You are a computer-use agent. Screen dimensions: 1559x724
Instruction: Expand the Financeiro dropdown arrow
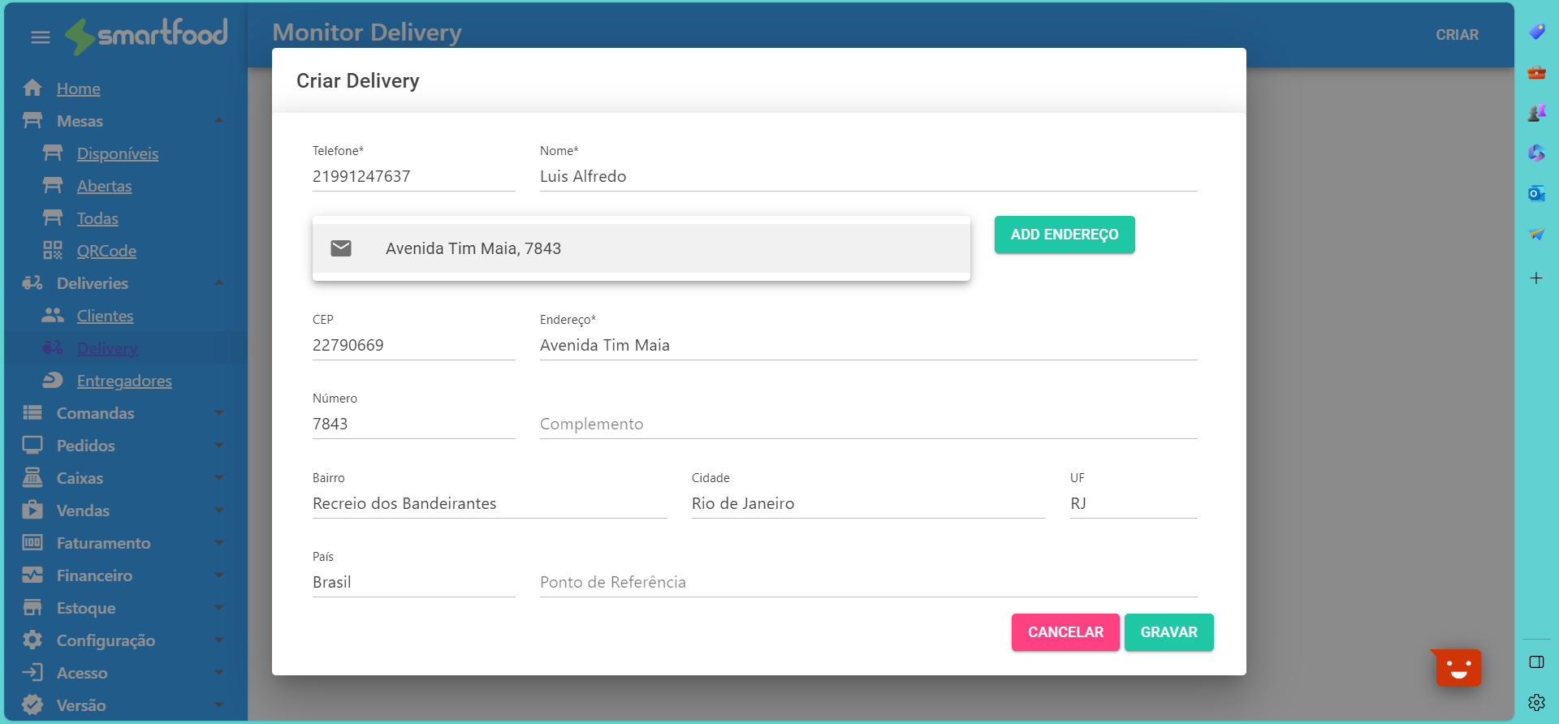coord(218,575)
